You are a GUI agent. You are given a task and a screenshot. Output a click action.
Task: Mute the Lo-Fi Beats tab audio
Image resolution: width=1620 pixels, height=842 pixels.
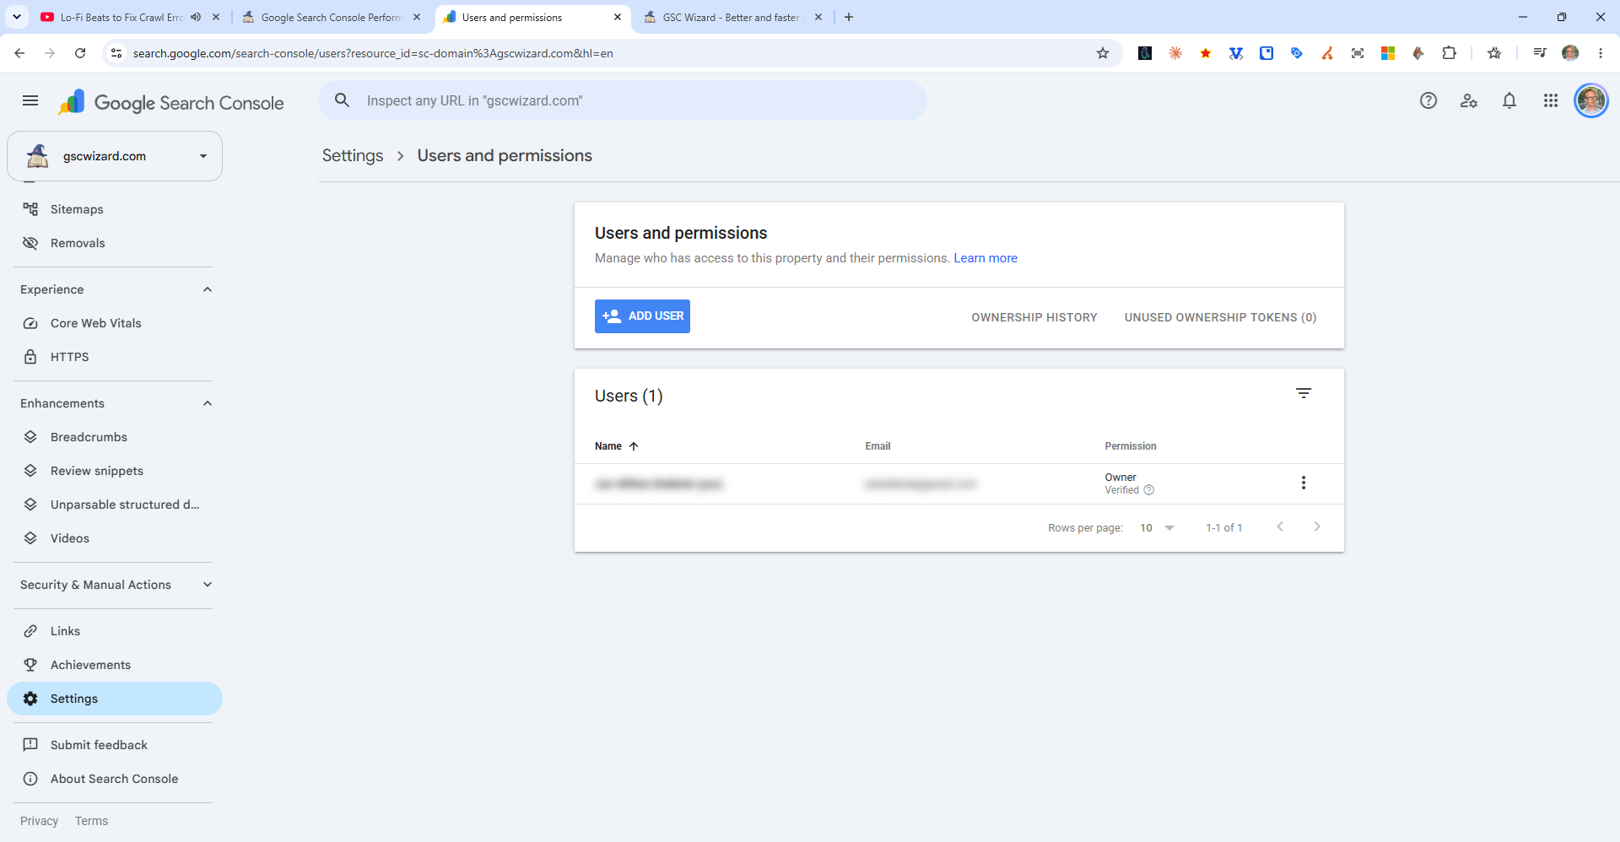pos(196,17)
